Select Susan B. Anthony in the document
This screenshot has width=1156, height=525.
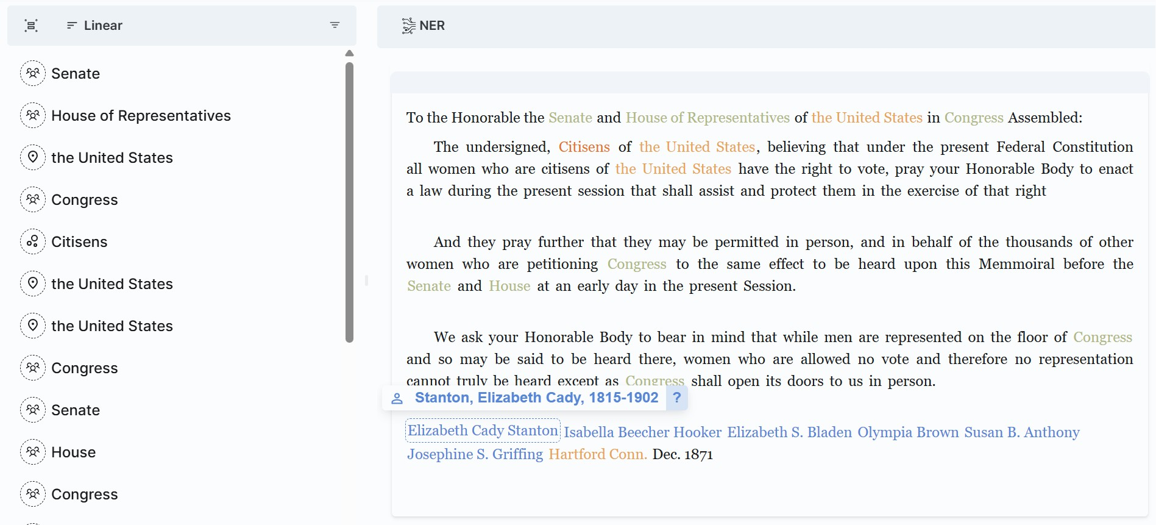pos(1022,432)
